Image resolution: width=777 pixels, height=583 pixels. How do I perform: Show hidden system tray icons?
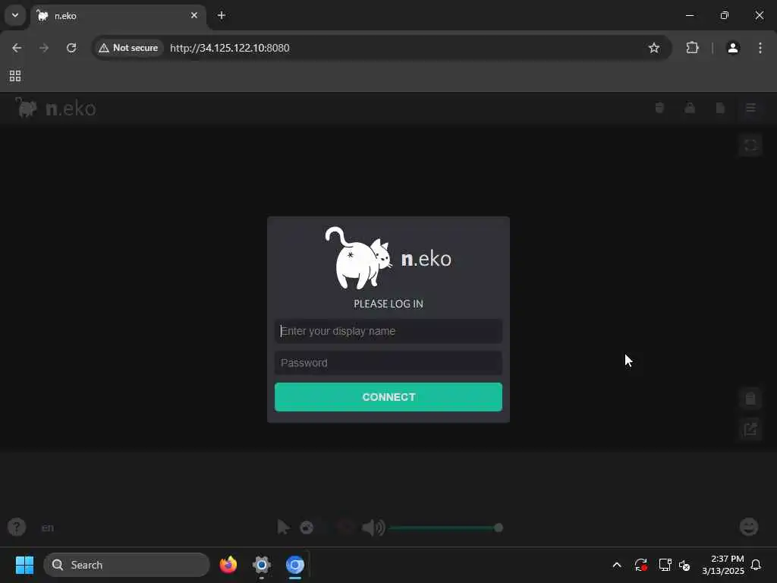tap(617, 565)
